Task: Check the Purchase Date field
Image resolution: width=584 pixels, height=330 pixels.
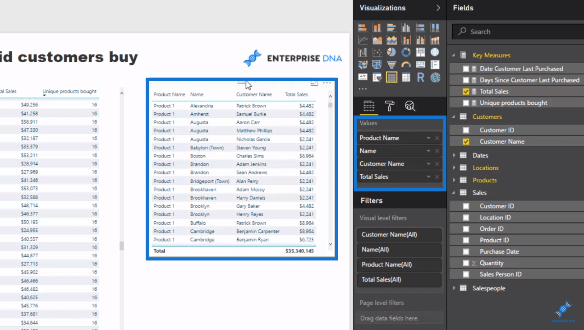Action: [466, 251]
